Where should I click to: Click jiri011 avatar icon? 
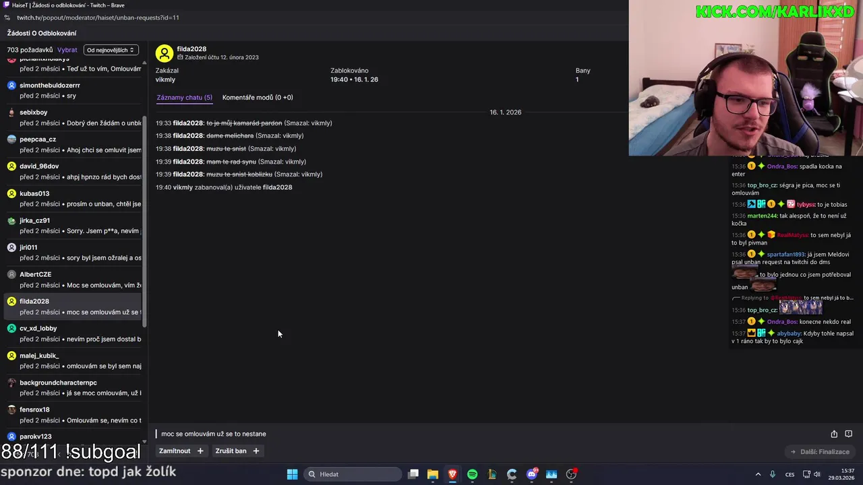point(11,247)
